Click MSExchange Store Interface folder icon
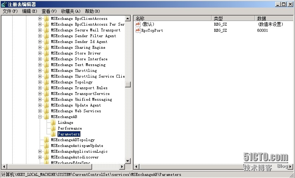 [46, 59]
